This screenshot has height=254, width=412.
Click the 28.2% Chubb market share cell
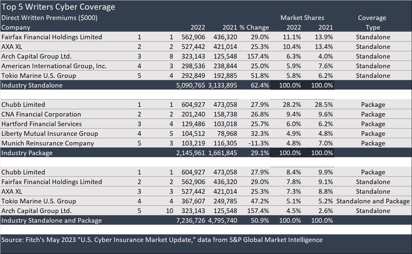(292, 105)
